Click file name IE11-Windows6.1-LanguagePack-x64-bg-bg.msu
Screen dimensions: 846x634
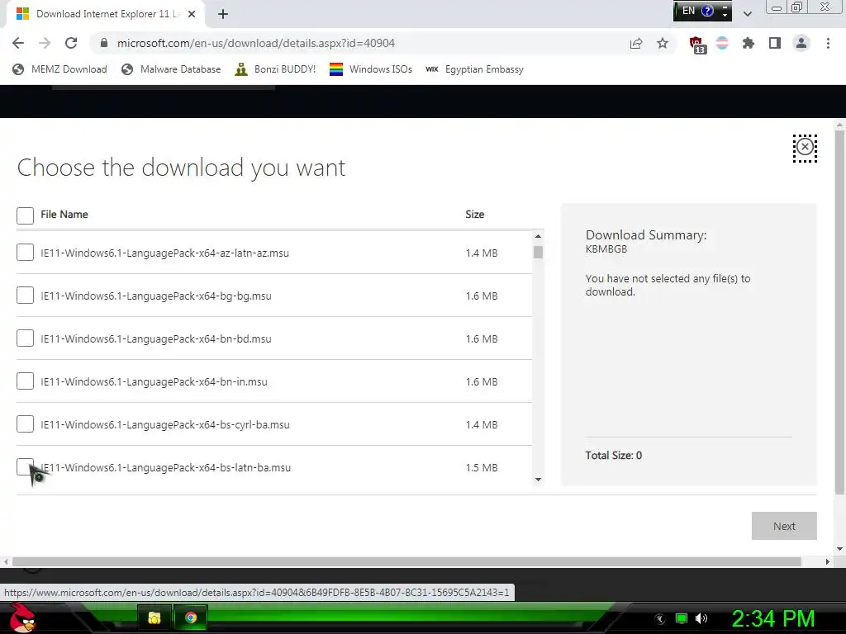click(x=156, y=296)
